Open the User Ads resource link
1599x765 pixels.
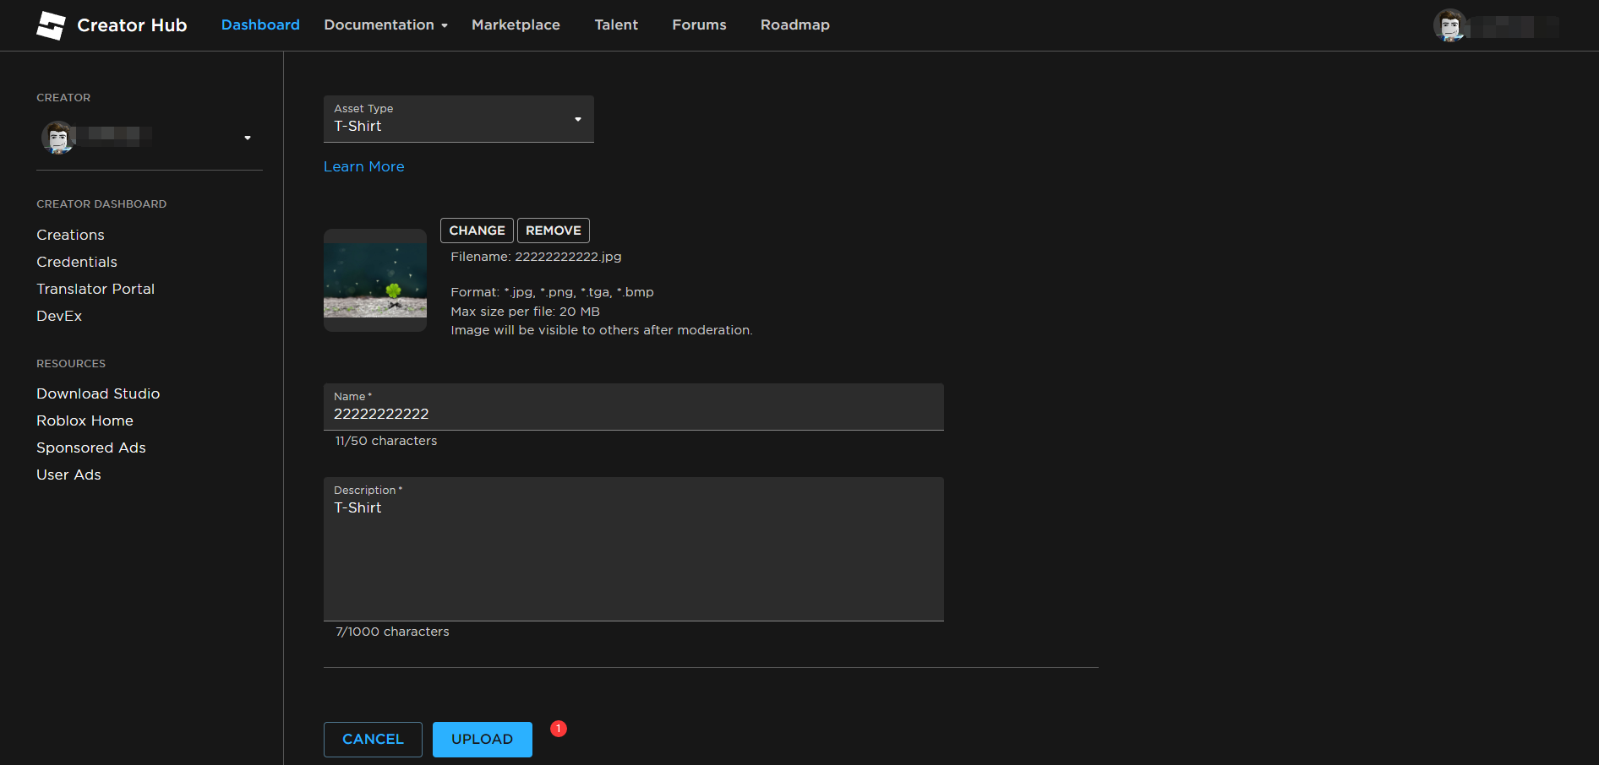point(68,475)
